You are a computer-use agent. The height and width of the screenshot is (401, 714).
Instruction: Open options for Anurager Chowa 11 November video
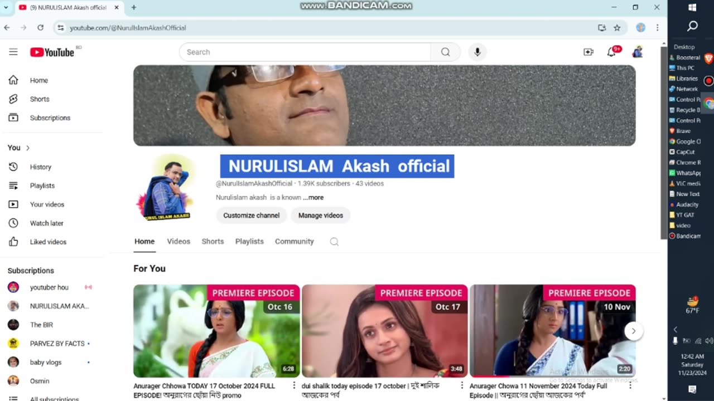point(630,385)
